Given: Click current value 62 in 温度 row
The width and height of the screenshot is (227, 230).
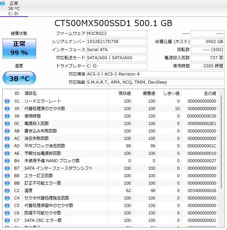Looking at the screenshot, I should tap(128, 191).
